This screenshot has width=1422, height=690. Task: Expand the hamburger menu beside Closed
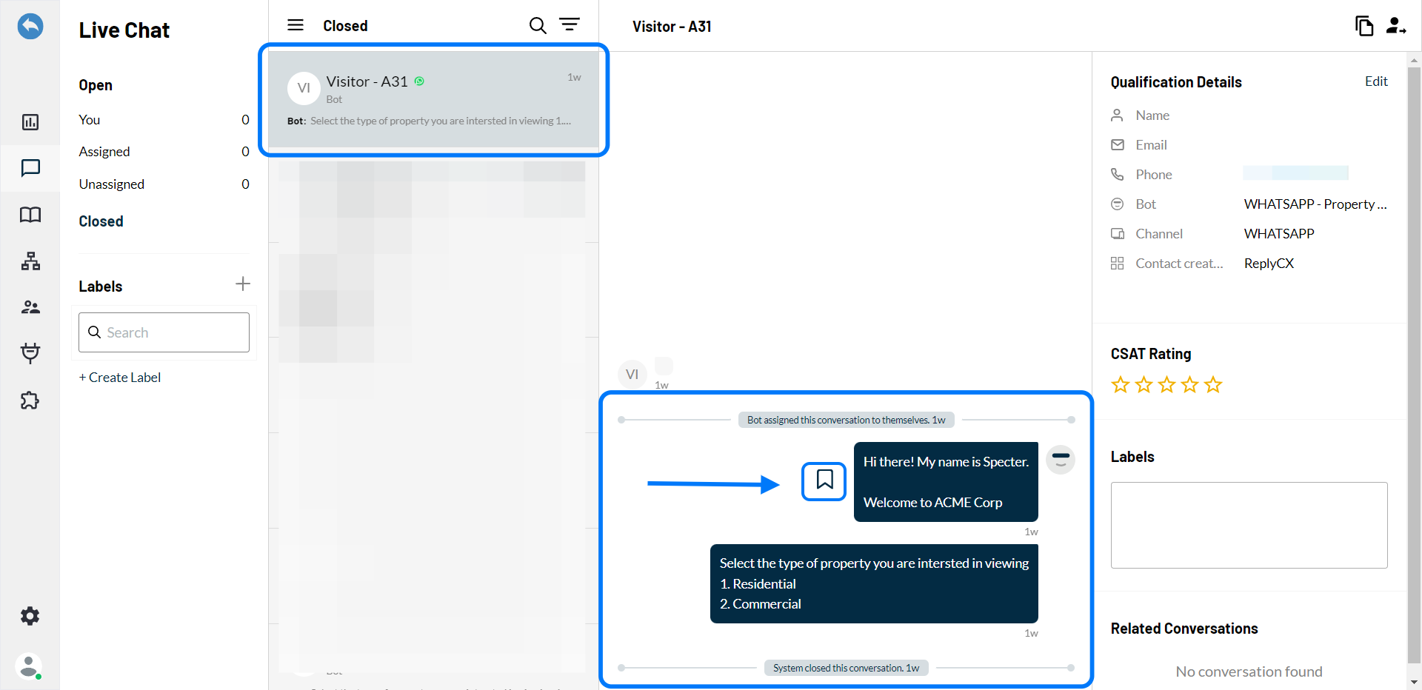coord(296,25)
